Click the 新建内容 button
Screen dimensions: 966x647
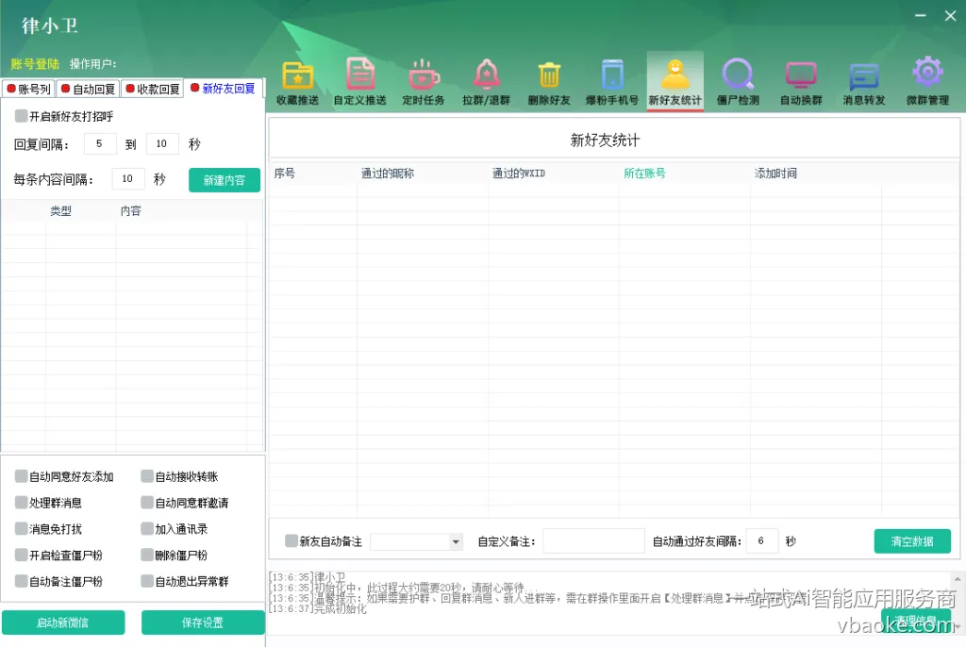[225, 180]
